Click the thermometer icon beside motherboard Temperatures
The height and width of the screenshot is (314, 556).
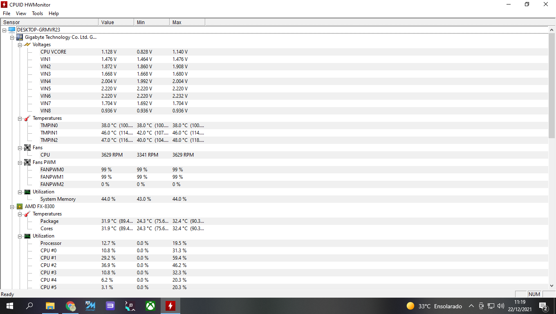click(x=27, y=118)
